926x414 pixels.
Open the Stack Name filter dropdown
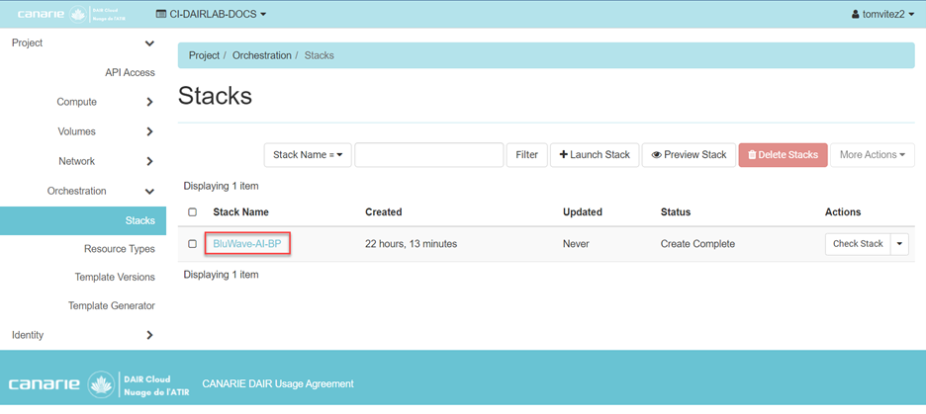[x=307, y=155]
